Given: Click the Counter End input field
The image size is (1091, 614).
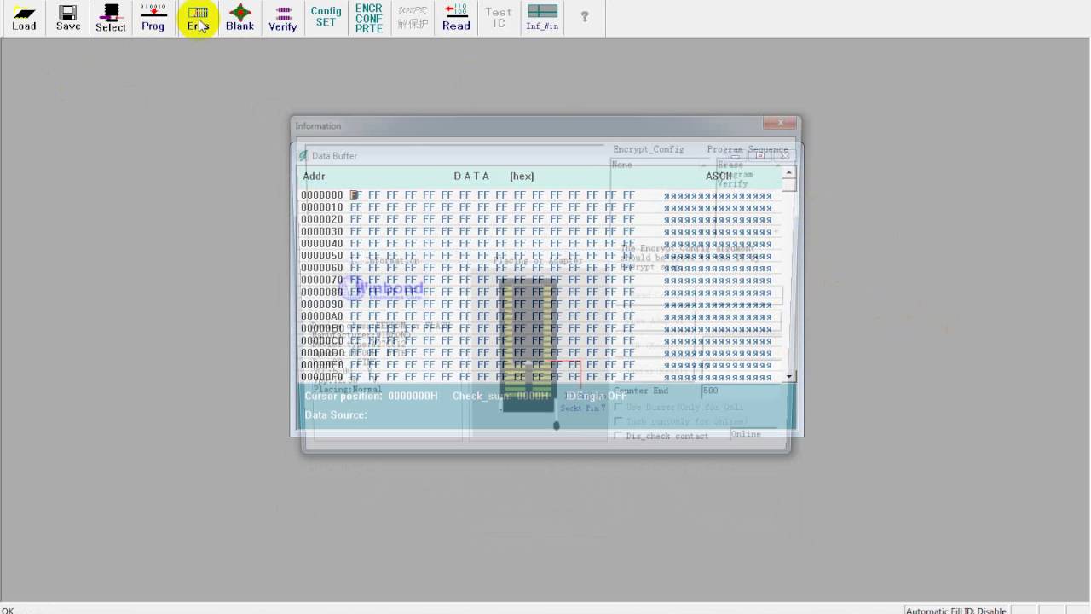Looking at the screenshot, I should tap(740, 391).
